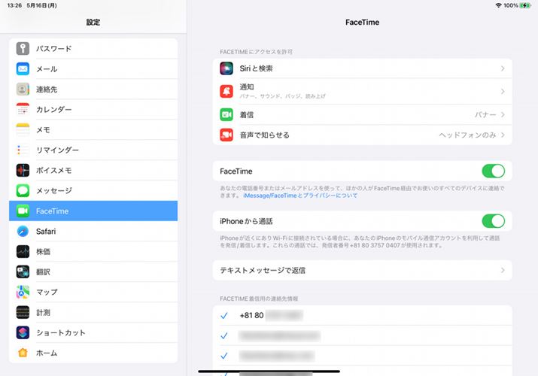Open 着信 バナー chevron
This screenshot has width=538, height=376.
pyautogui.click(x=503, y=114)
